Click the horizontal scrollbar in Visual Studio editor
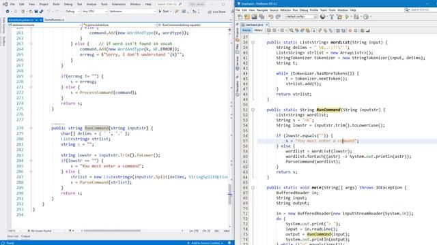Image resolution: width=437 pixels, height=245 pixels. (112, 231)
